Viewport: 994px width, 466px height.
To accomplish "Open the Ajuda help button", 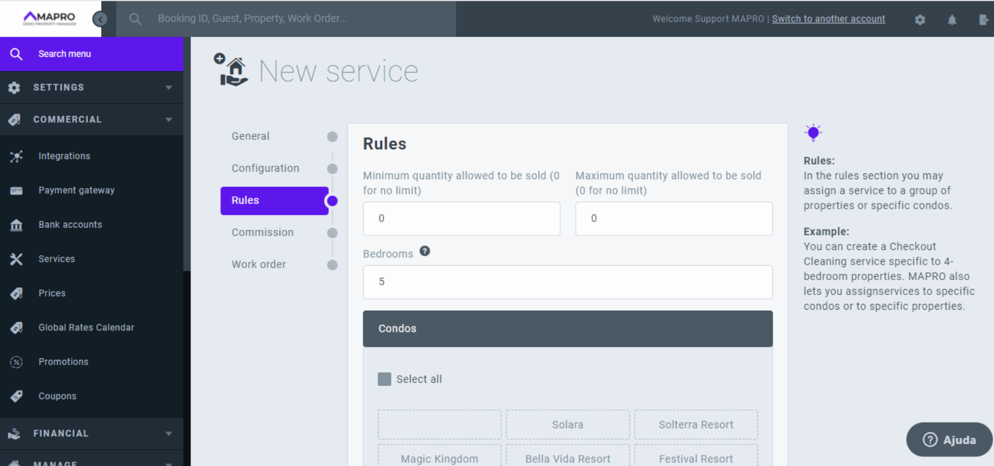I will click(x=949, y=440).
